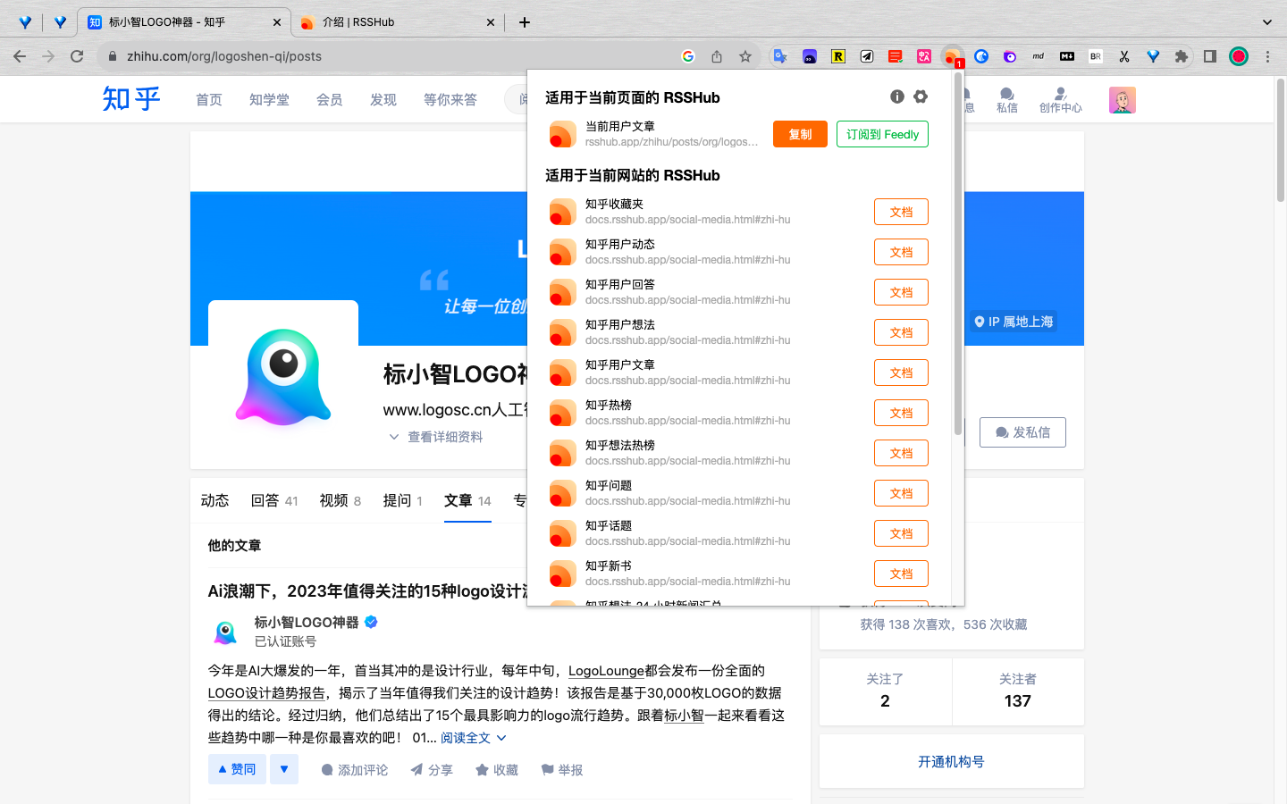Open 文档 for 知乎想法热榜
This screenshot has height=804, width=1287.
tap(901, 453)
